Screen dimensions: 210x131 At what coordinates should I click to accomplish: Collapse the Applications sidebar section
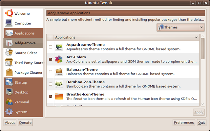(x=23, y=33)
